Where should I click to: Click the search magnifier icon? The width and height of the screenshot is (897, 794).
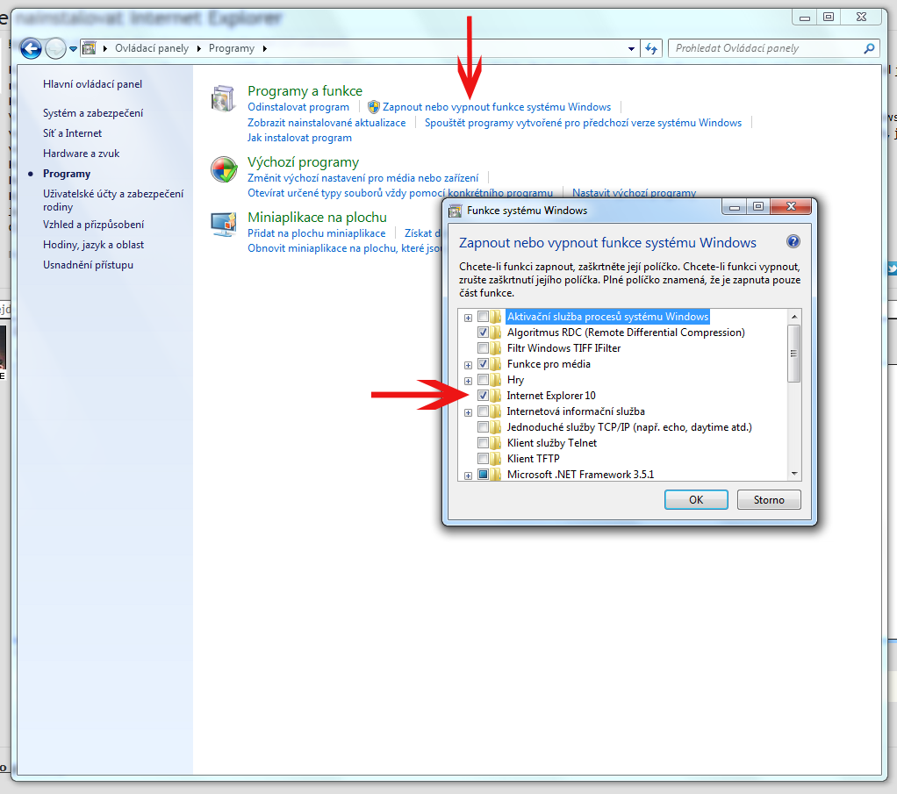coord(869,48)
